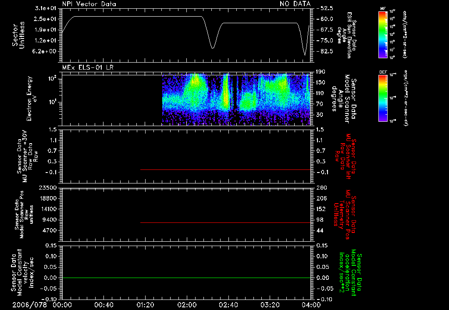The height and width of the screenshot is (310, 449).
Task: Click the '260' telemetry axis value
Action: point(321,187)
